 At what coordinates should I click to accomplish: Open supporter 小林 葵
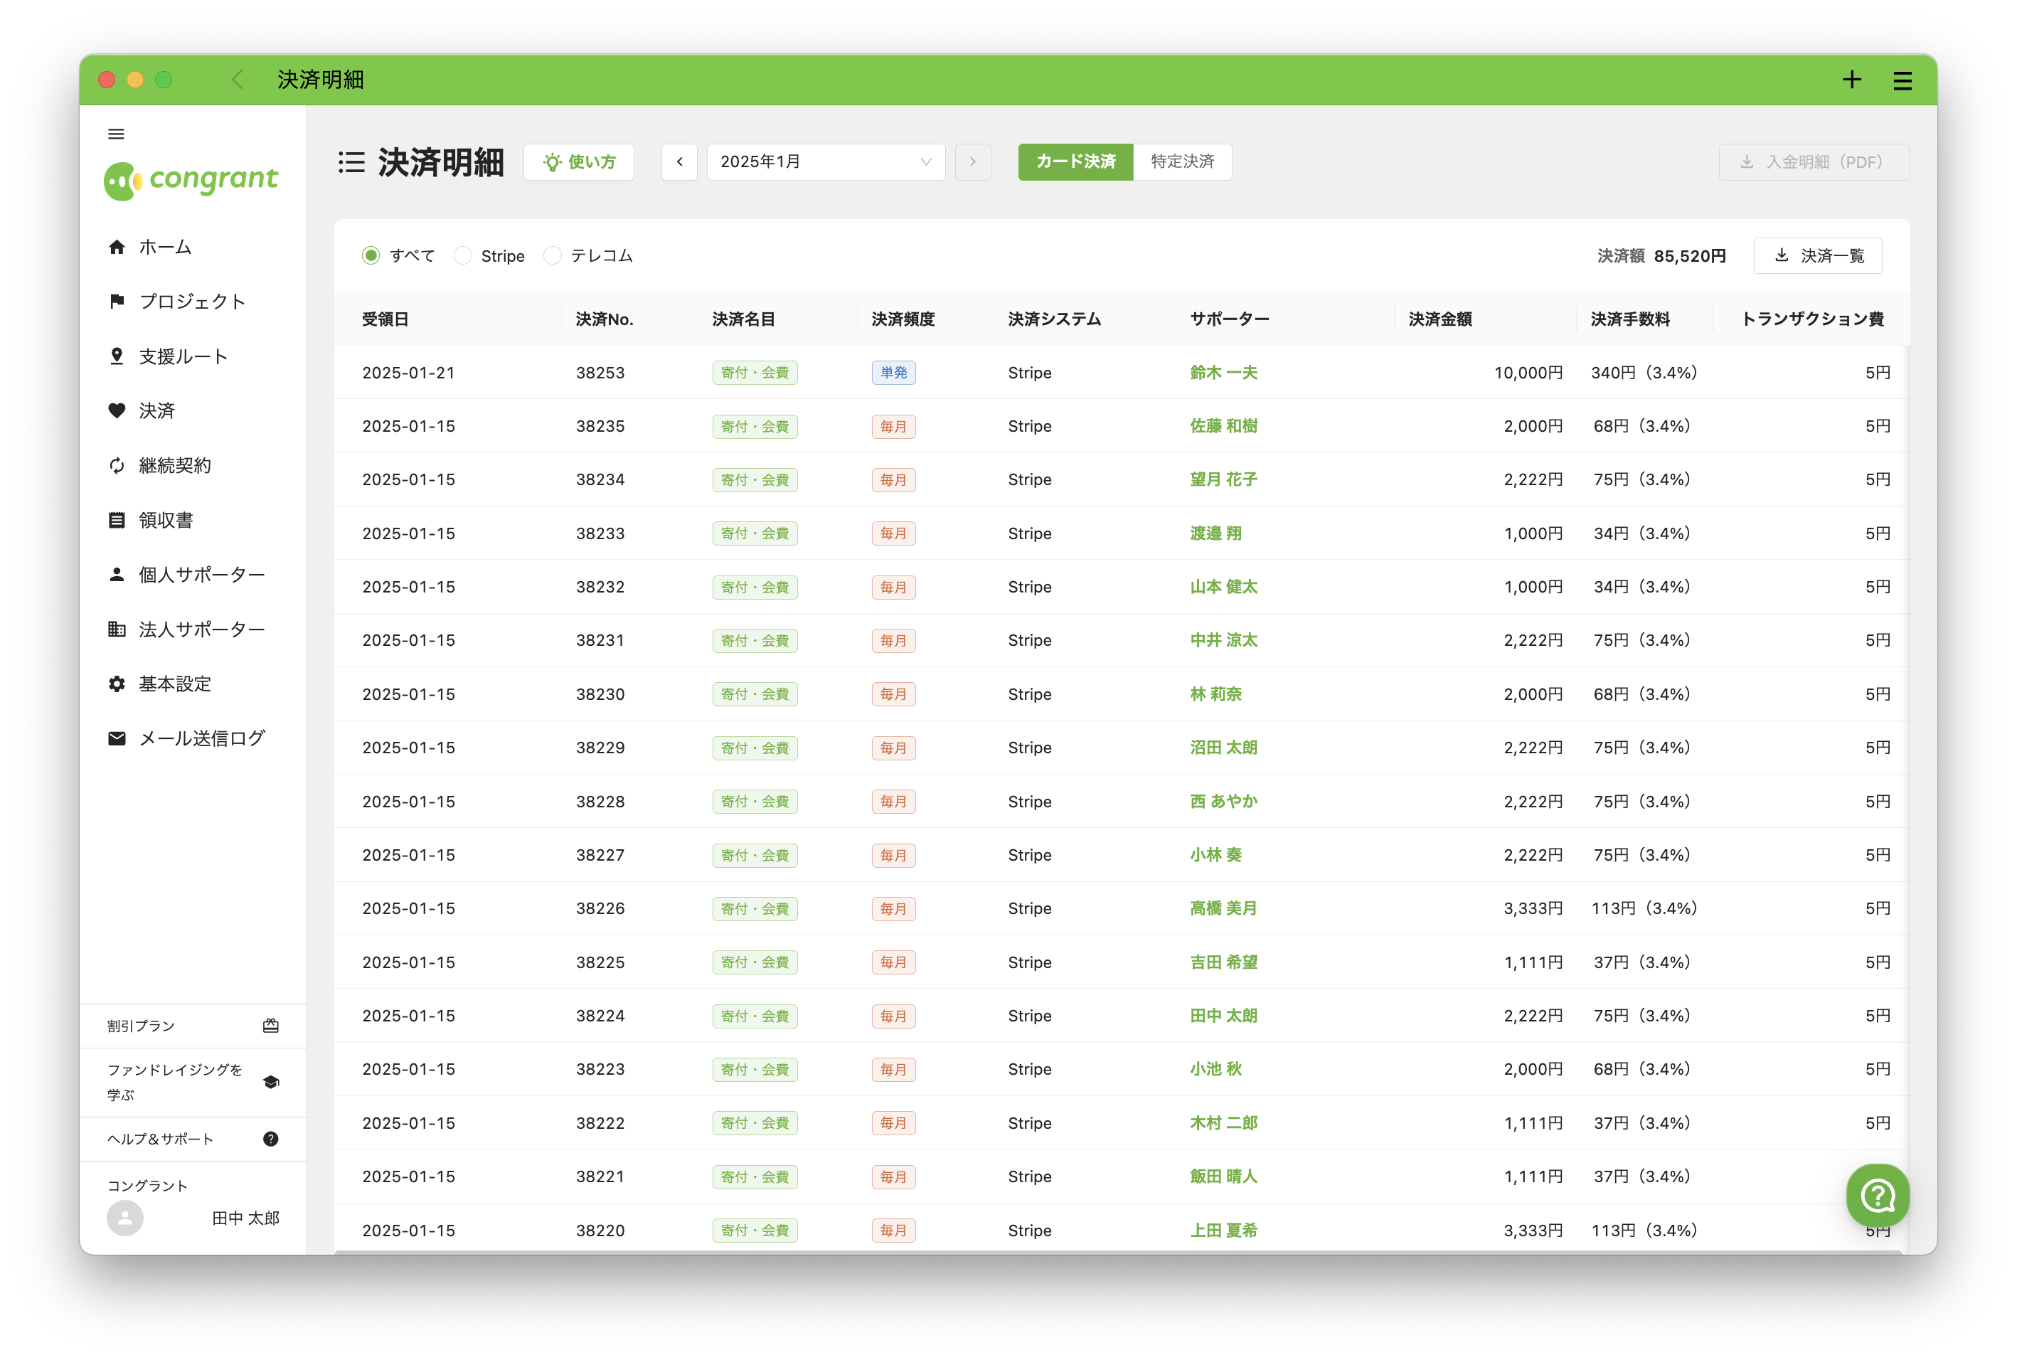pos(1215,855)
